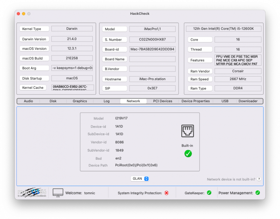Screen dimensions: 280x219
Task: Open the question mark help button
Action: click(259, 179)
